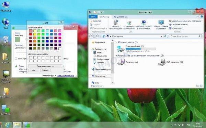Image resolution: width=206 pixels, height=128 pixels.
Task: Select Избранное in navigation pane
Action: click(x=99, y=42)
